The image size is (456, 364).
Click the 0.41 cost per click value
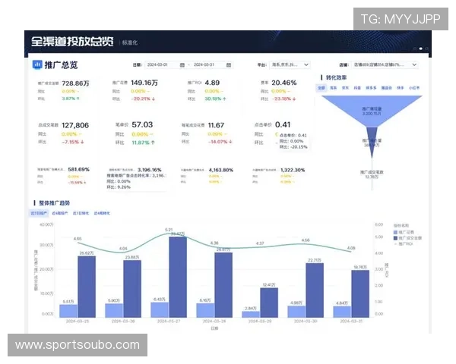pyautogui.click(x=283, y=125)
